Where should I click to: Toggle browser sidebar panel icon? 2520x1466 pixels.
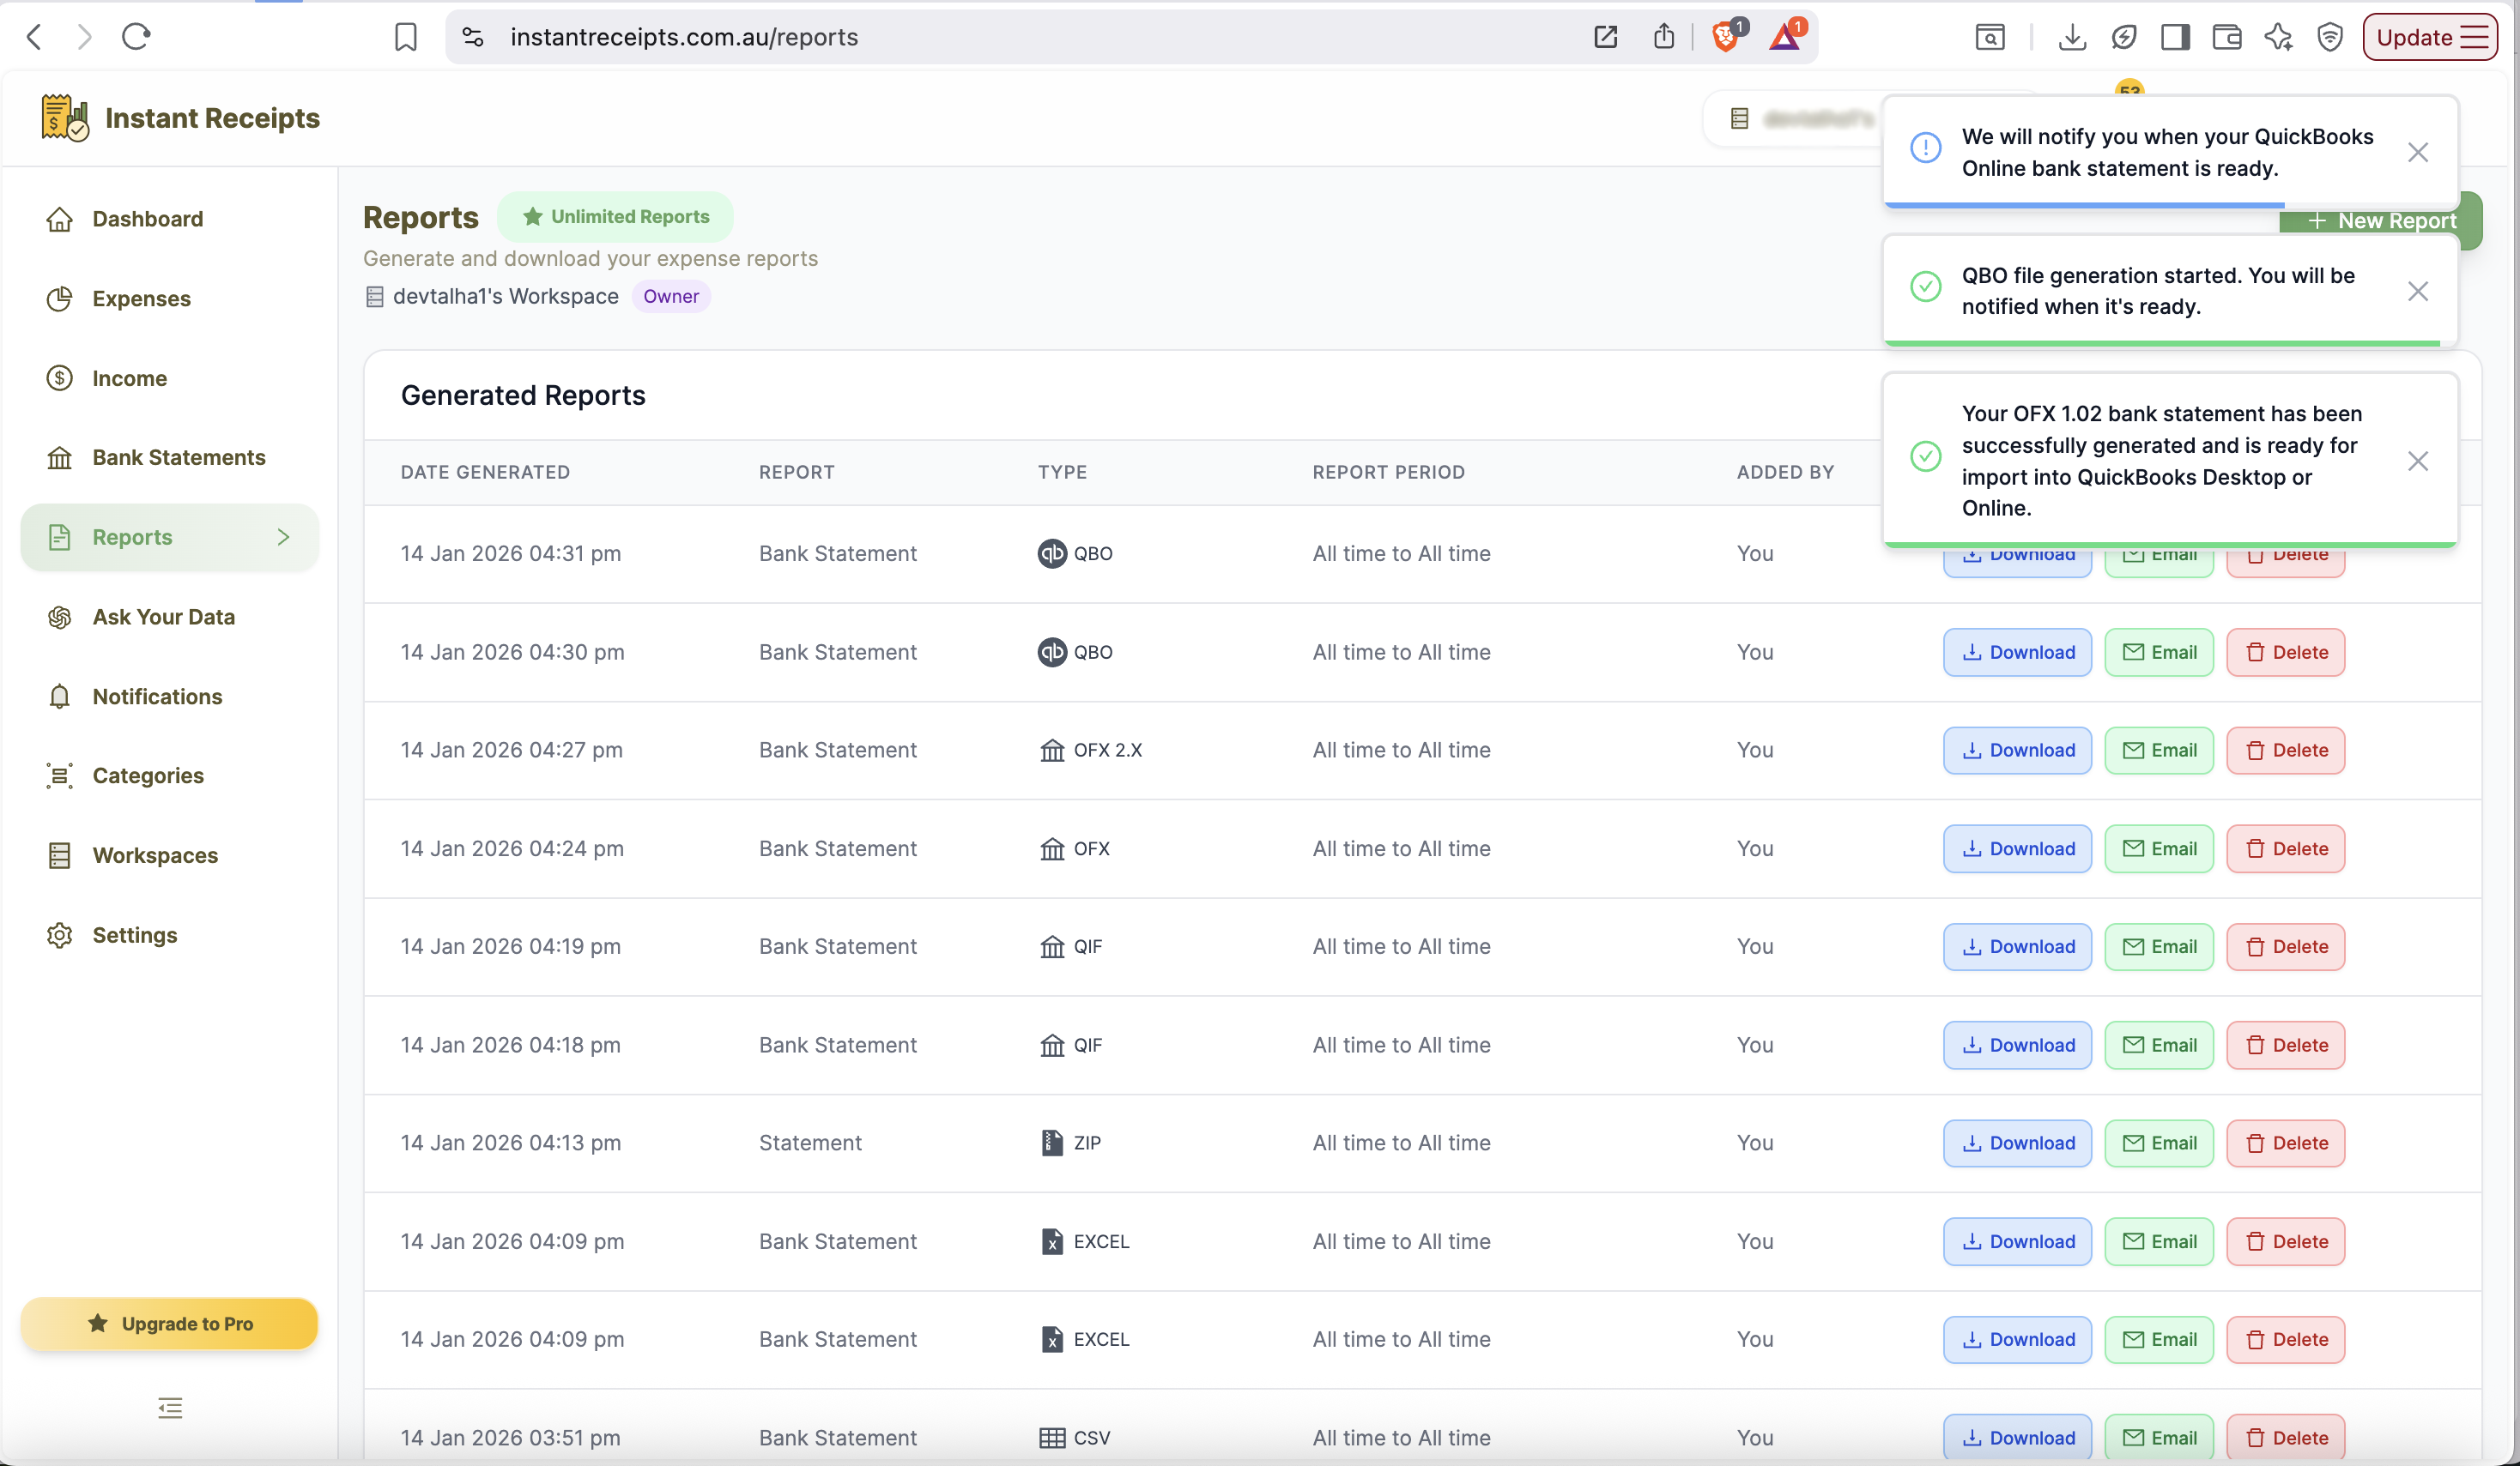(2175, 37)
